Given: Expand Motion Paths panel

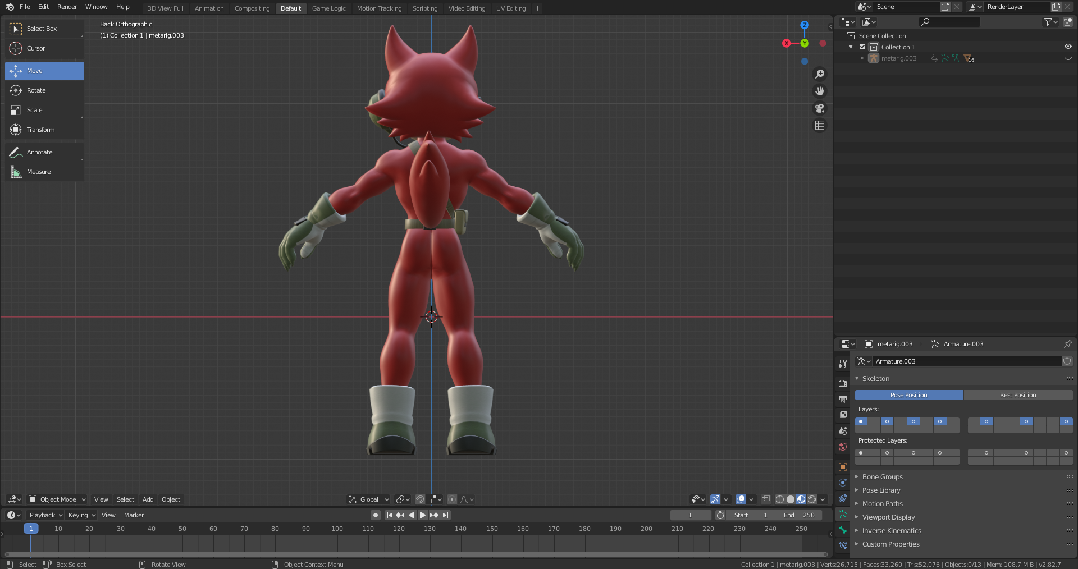Looking at the screenshot, I should coord(882,504).
